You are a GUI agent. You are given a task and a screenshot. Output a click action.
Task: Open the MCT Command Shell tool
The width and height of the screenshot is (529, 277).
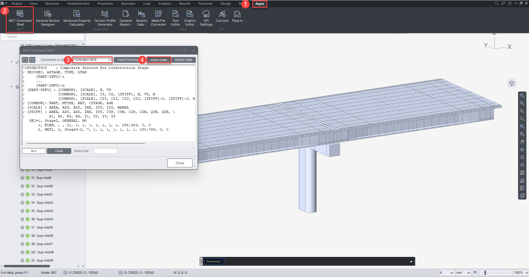coord(20,18)
